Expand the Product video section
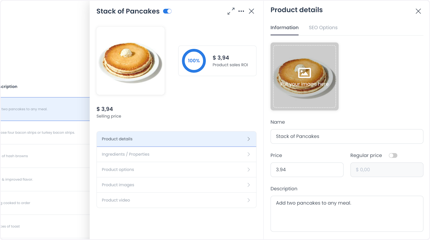This screenshot has height=240, width=430. [176, 200]
